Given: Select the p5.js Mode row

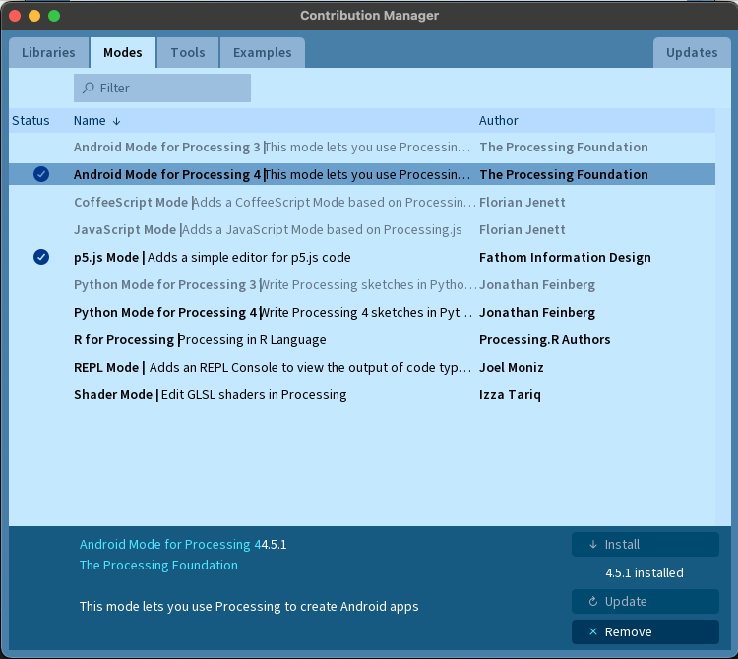Looking at the screenshot, I should click(x=362, y=257).
